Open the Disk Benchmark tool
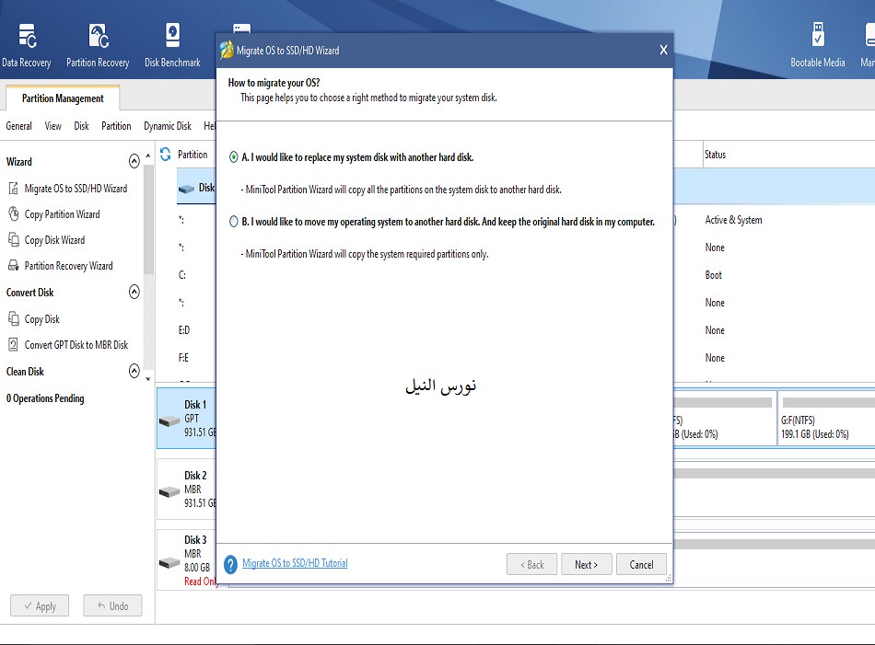 tap(172, 37)
